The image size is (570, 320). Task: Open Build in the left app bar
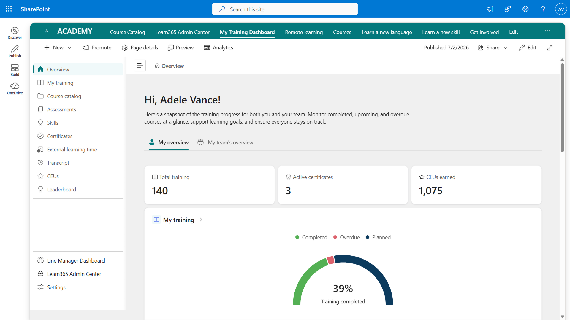click(x=15, y=70)
